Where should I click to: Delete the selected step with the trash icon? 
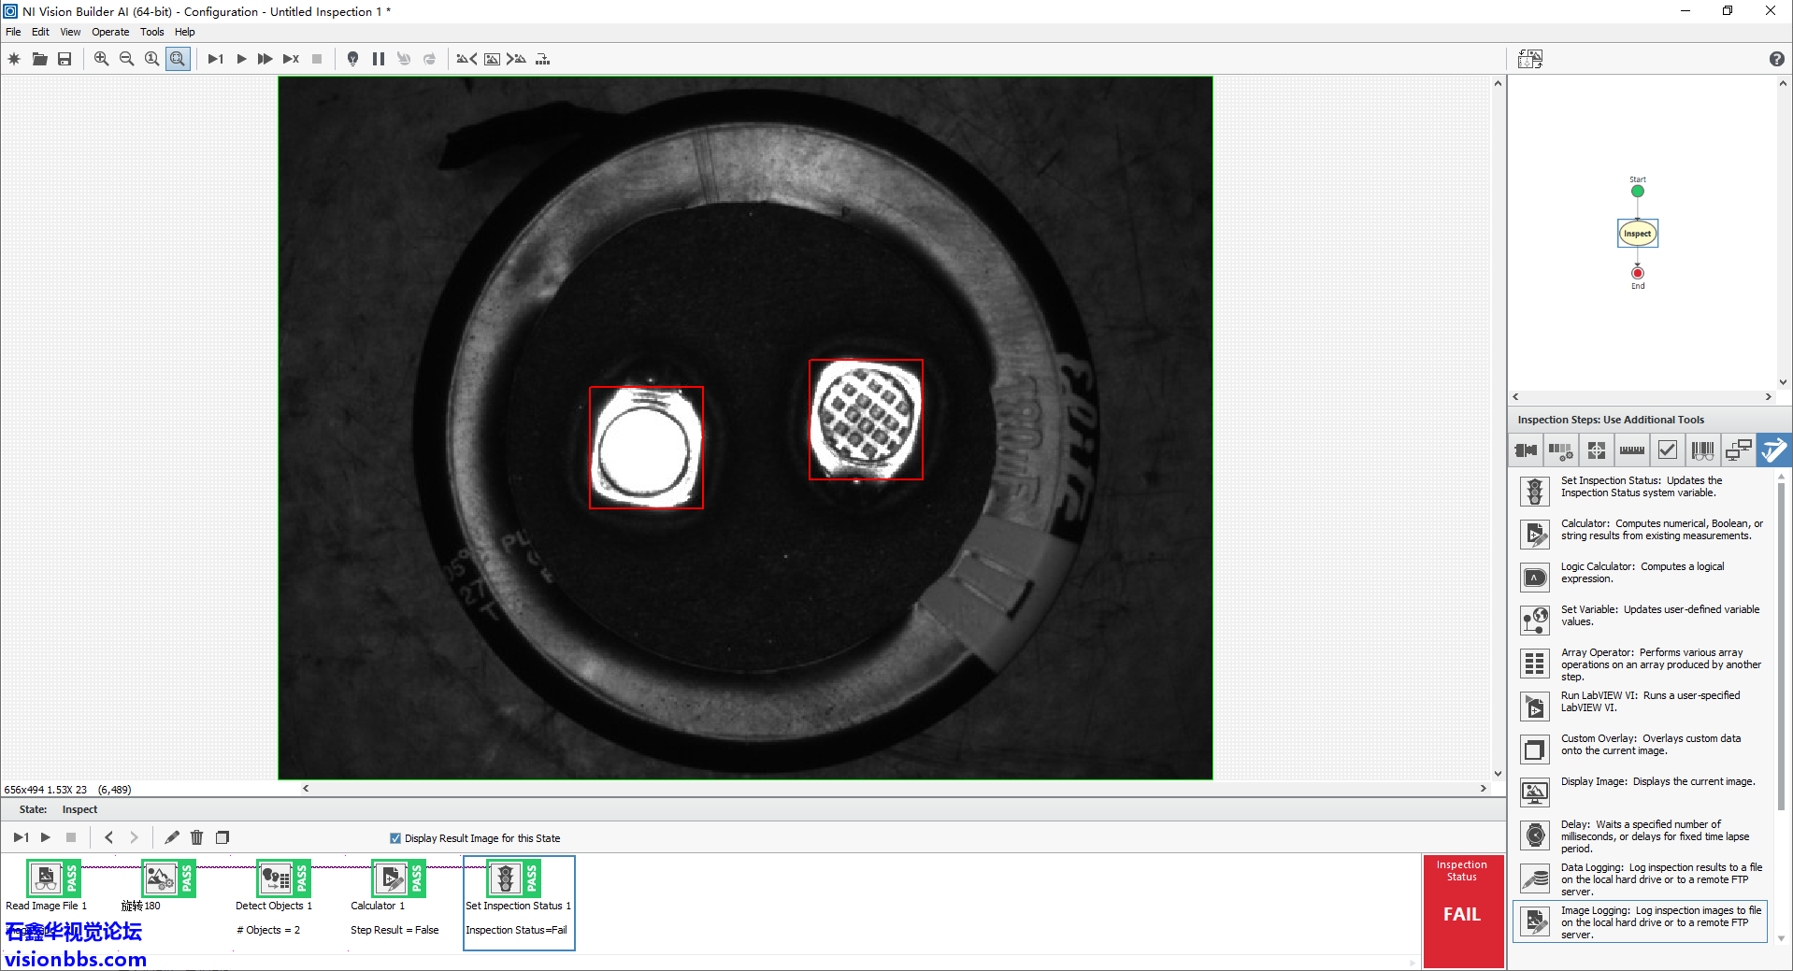[x=196, y=837]
